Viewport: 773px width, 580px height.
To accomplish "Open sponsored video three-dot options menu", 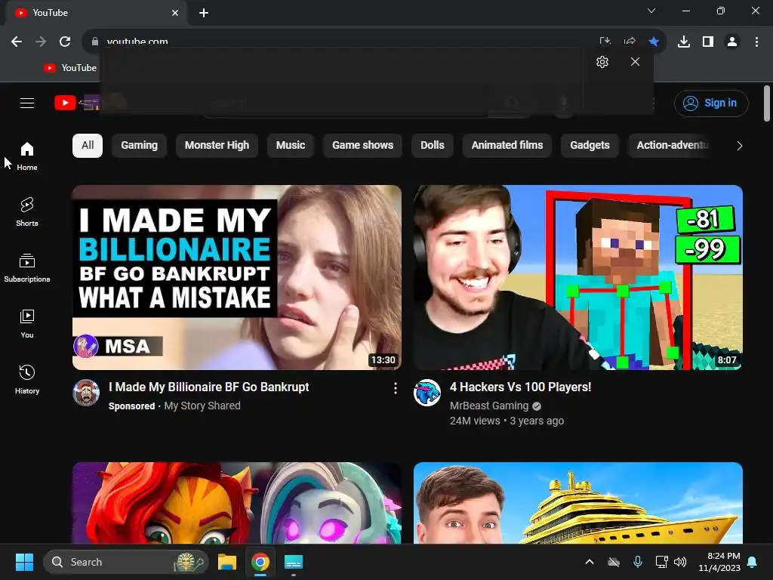I will [x=395, y=389].
